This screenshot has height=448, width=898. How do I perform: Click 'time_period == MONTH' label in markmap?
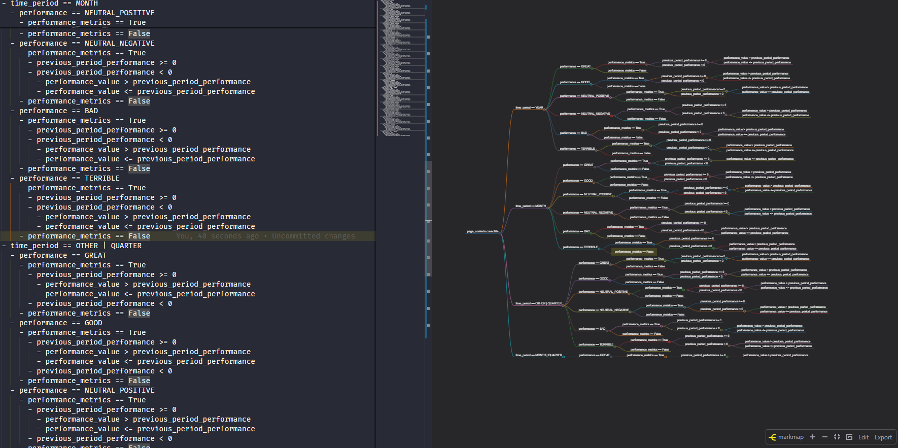531,206
